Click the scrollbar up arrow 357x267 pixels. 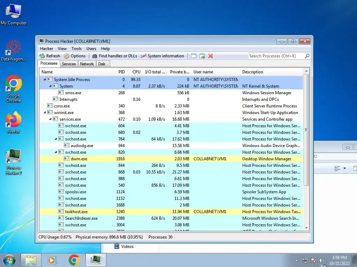click(x=306, y=71)
